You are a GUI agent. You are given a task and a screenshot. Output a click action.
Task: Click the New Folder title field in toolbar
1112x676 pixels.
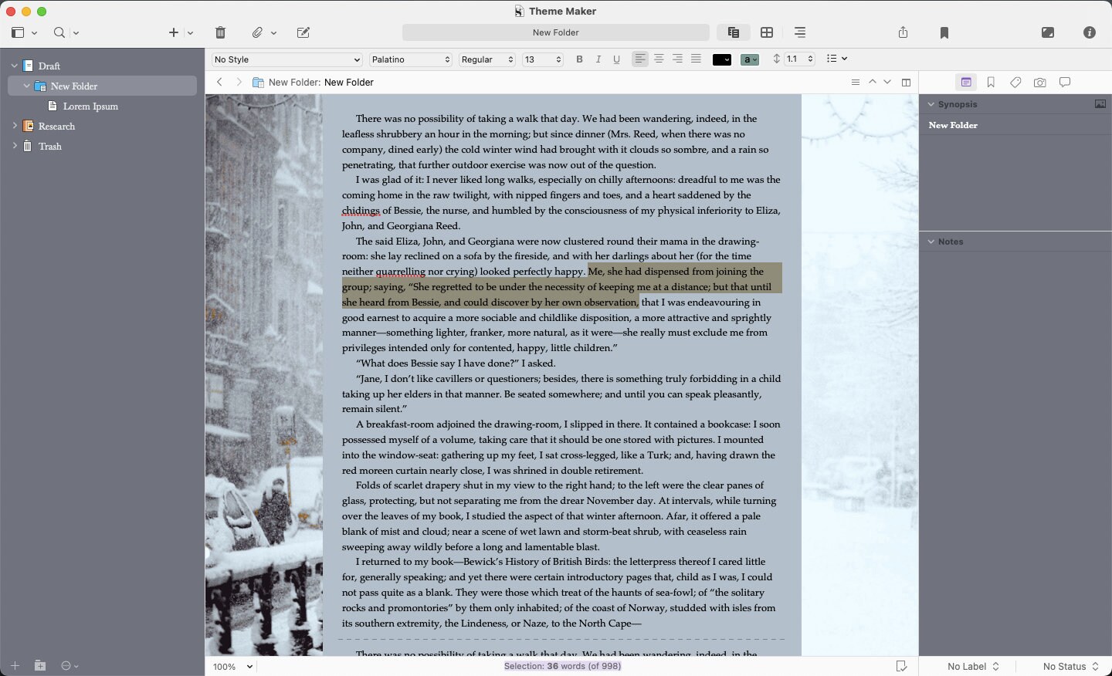click(555, 32)
